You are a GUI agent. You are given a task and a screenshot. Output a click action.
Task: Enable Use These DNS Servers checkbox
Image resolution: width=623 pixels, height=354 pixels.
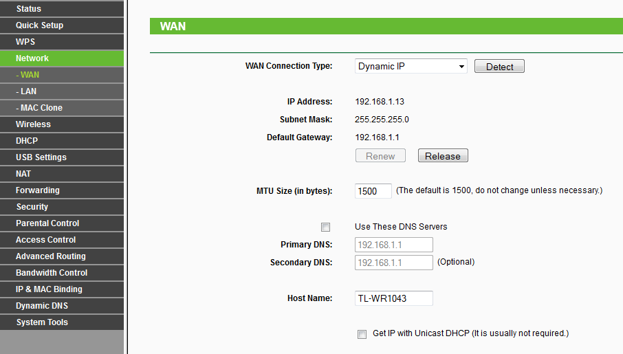pos(325,228)
